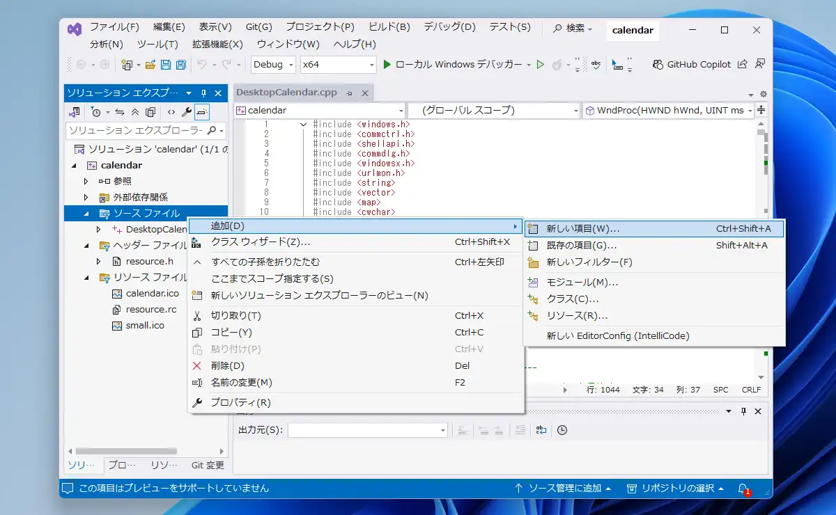Select New Item (新しい項目) in submenu
Viewport: 836px width, 515px height.
(654, 228)
